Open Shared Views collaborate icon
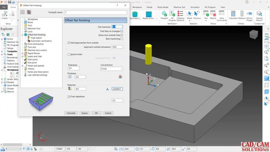Viewport: 270px width, 152px height. (259, 14)
